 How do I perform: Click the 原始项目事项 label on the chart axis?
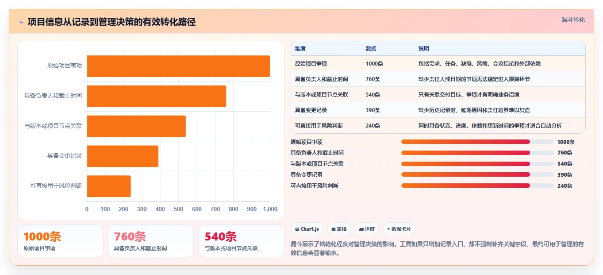click(x=65, y=66)
